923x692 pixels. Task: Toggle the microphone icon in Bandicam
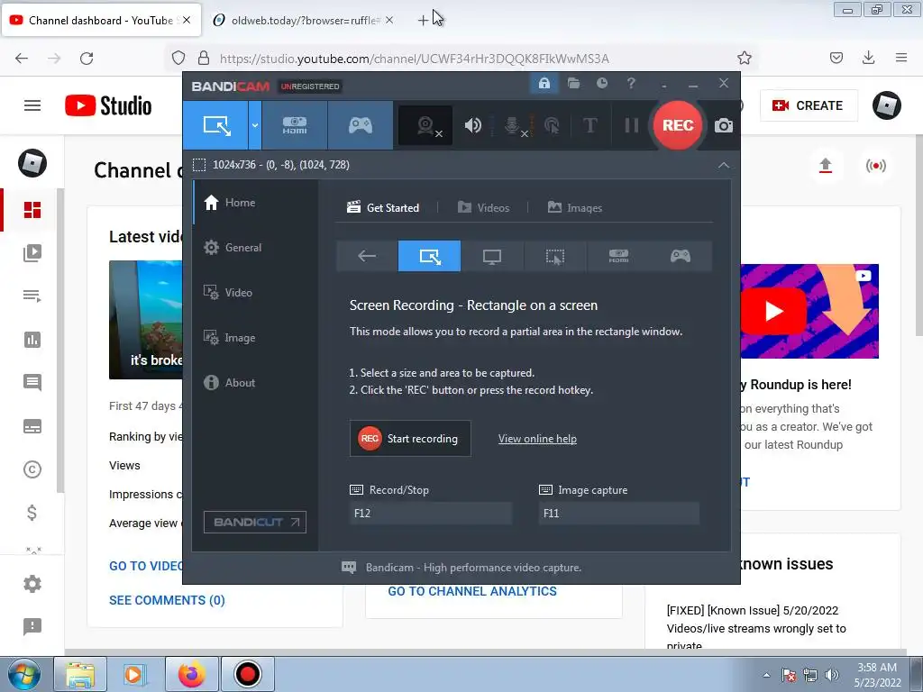[x=513, y=125]
